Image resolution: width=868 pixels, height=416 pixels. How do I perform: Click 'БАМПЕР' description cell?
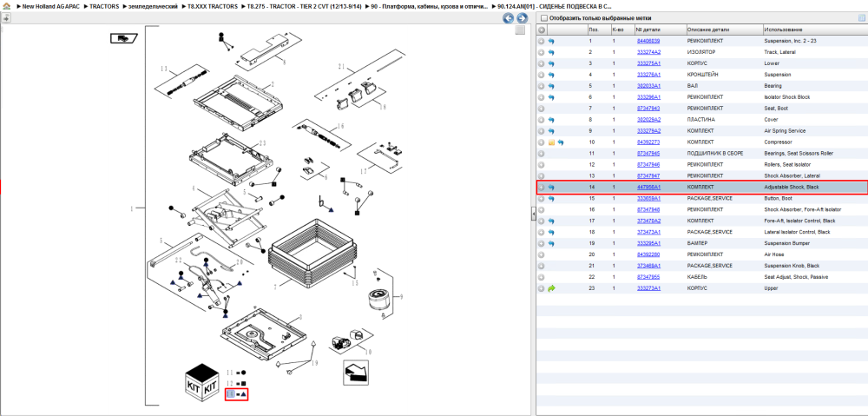coord(697,243)
